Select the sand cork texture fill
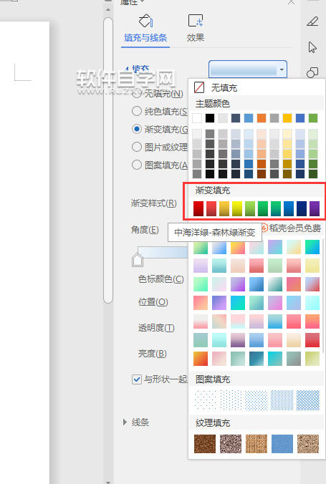 coord(308,444)
